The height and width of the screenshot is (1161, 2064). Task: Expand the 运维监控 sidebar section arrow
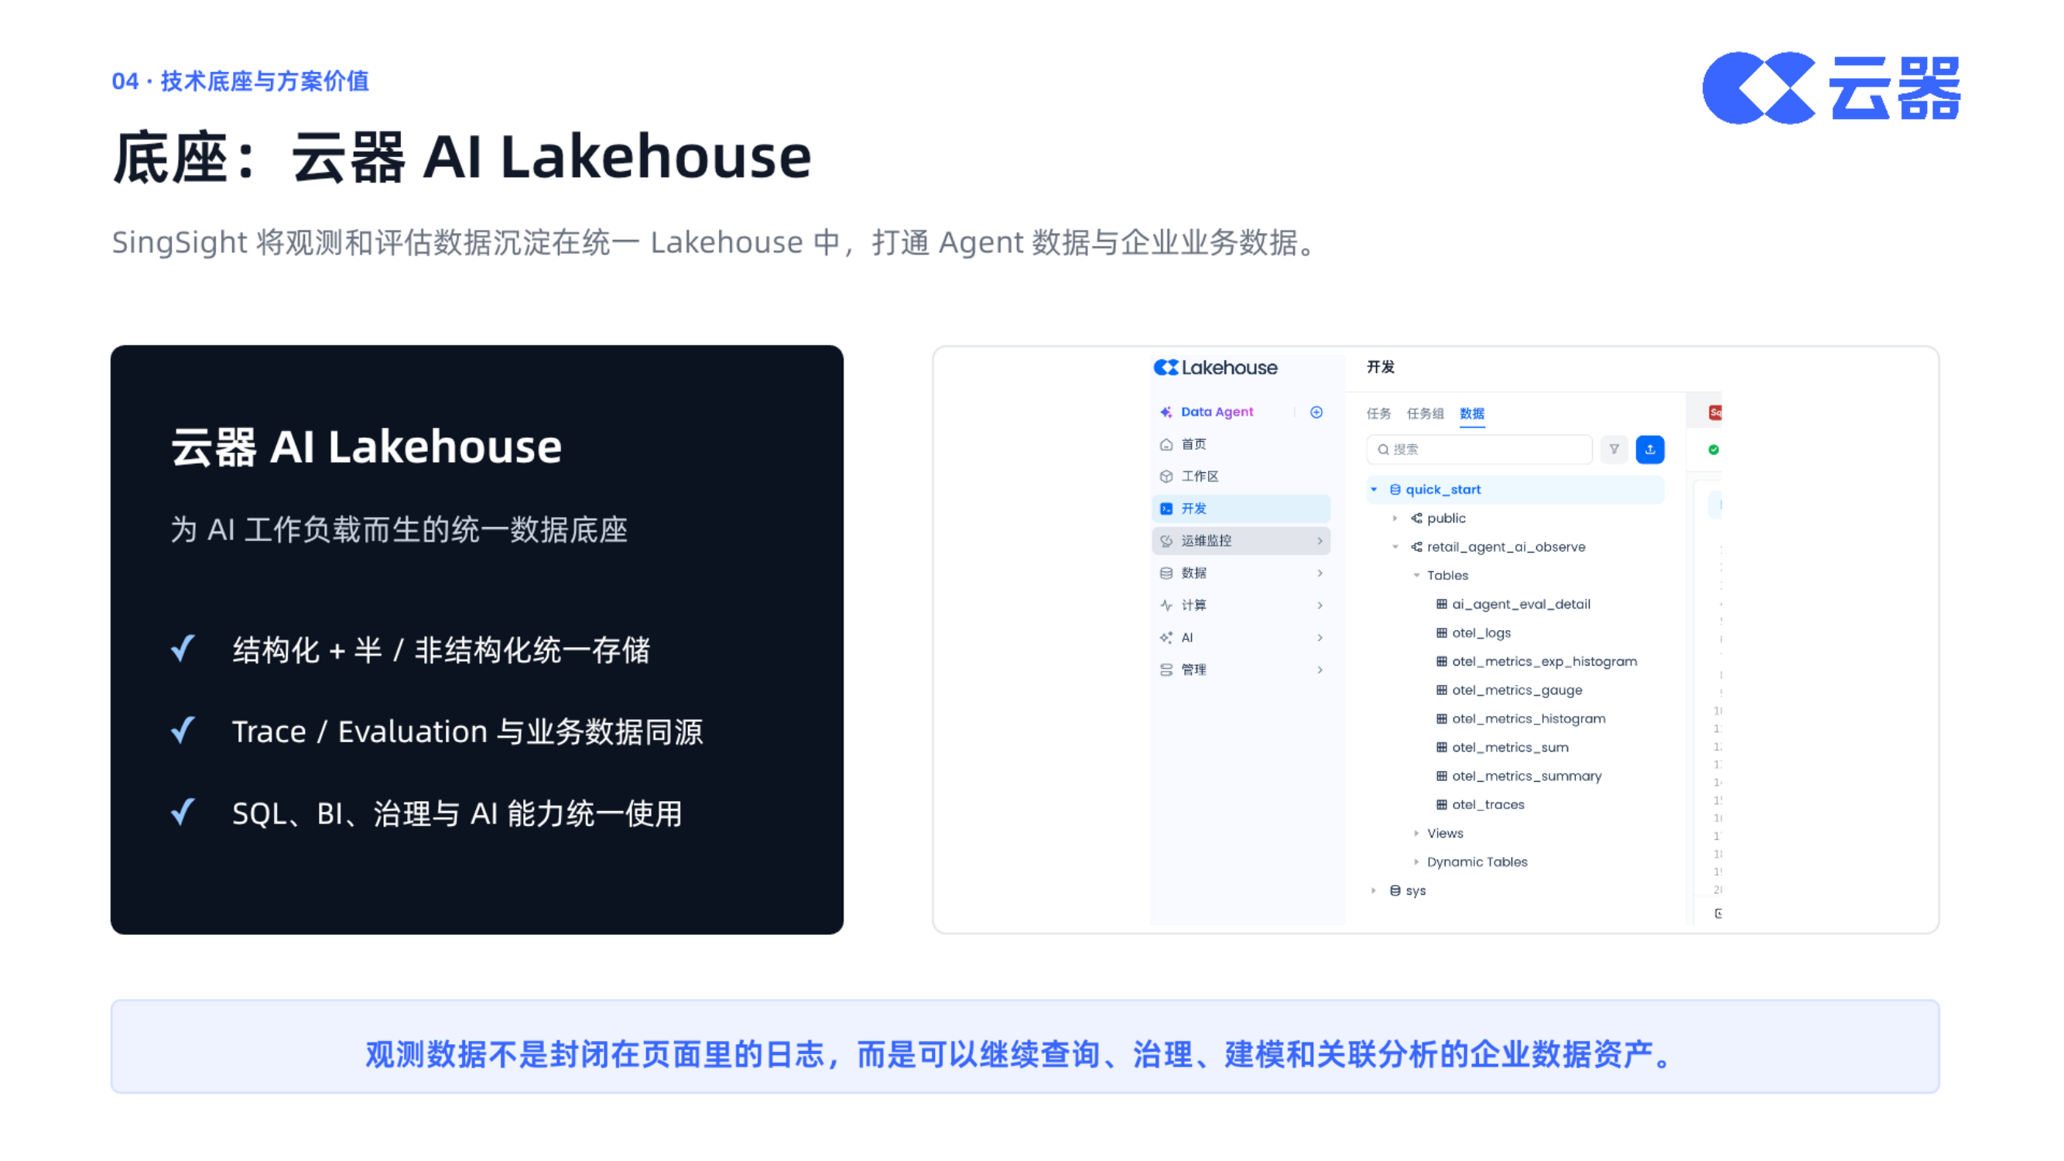[x=1320, y=541]
